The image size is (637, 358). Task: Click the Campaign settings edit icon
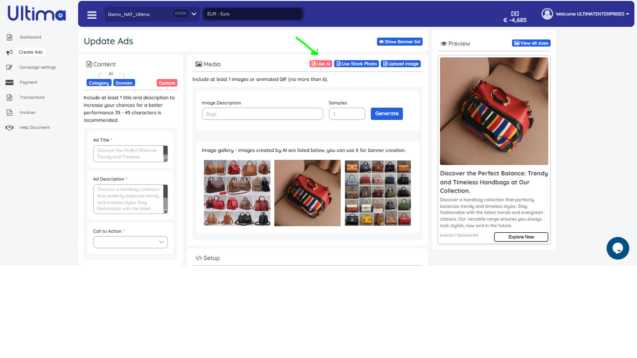[10, 67]
